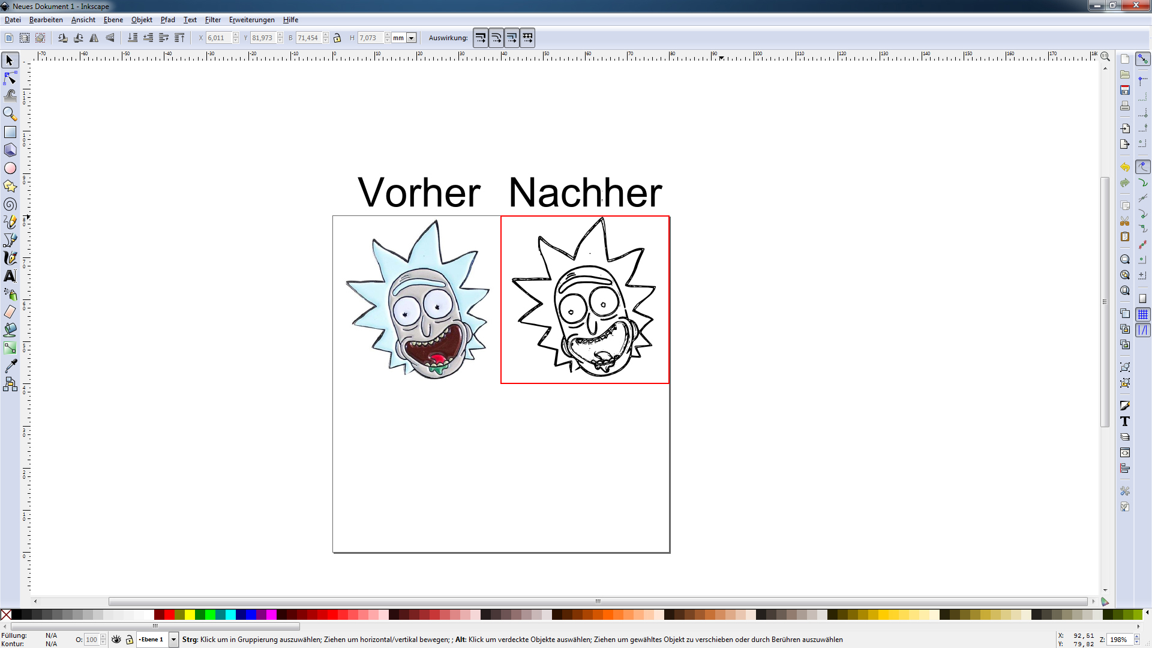Click the X position input field

[x=218, y=38]
